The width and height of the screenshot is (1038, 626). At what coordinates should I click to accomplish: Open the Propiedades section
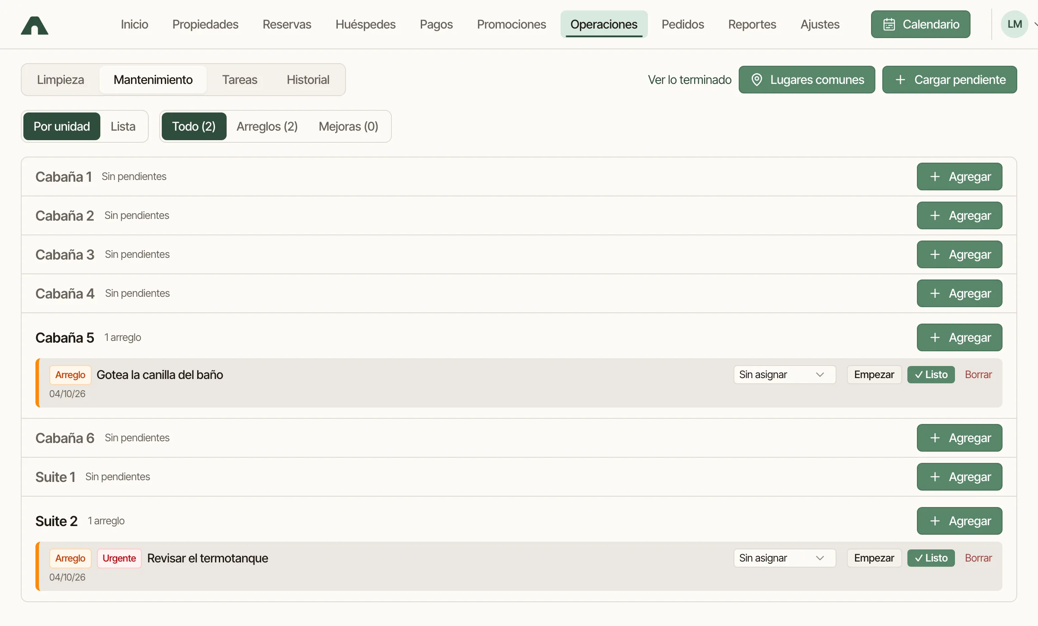[205, 24]
